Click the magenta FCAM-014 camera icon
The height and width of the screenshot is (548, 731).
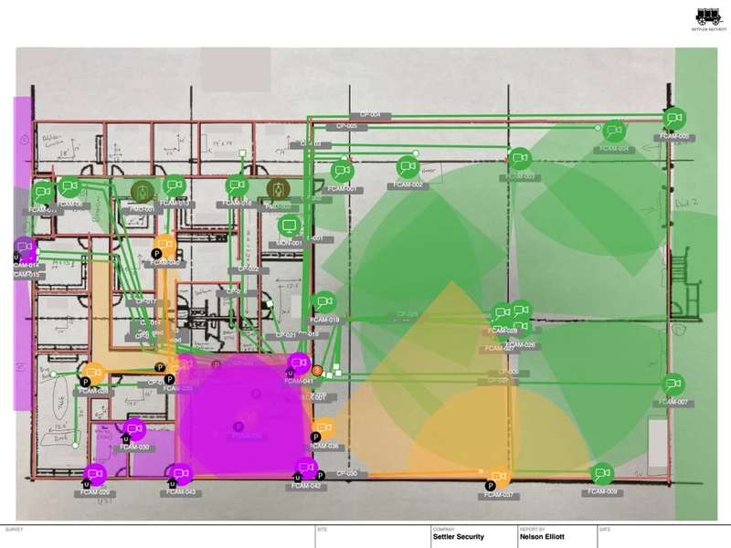[x=25, y=248]
